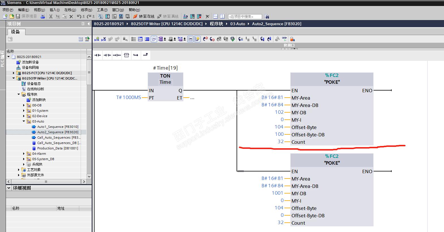
Task: Open the undo history dropdown arrow
Action: click(83, 17)
